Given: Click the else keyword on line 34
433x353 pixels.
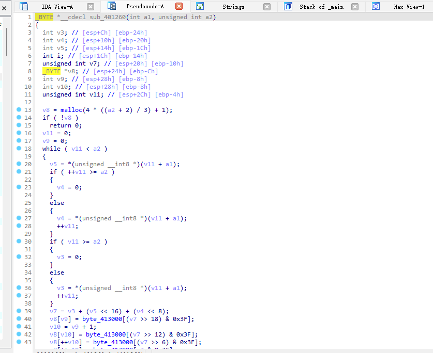Looking at the screenshot, I should tap(57, 272).
